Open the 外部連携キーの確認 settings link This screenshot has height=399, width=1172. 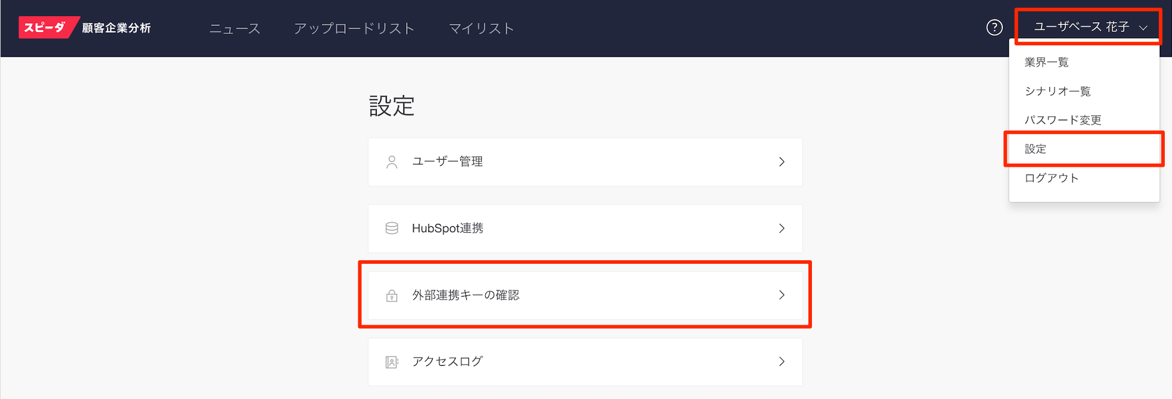point(466,295)
